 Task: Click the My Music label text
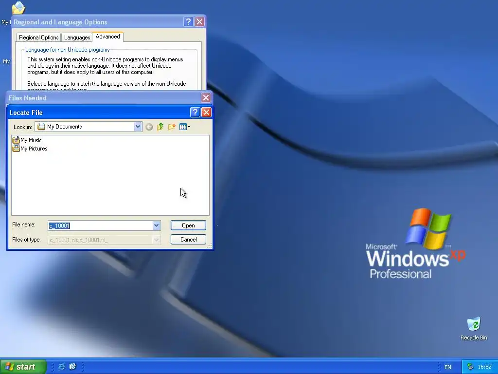(31, 140)
